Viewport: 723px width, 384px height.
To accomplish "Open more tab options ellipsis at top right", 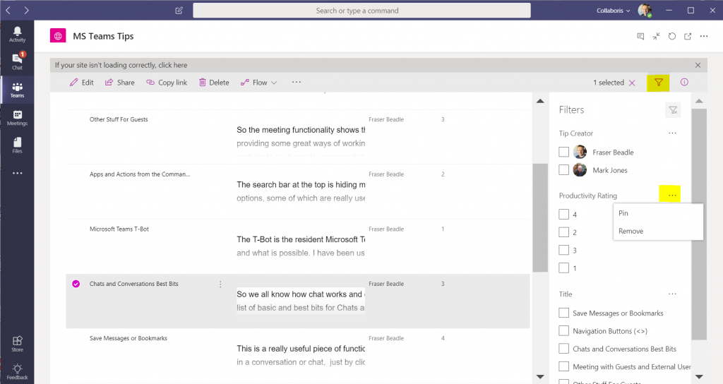I will tap(704, 36).
